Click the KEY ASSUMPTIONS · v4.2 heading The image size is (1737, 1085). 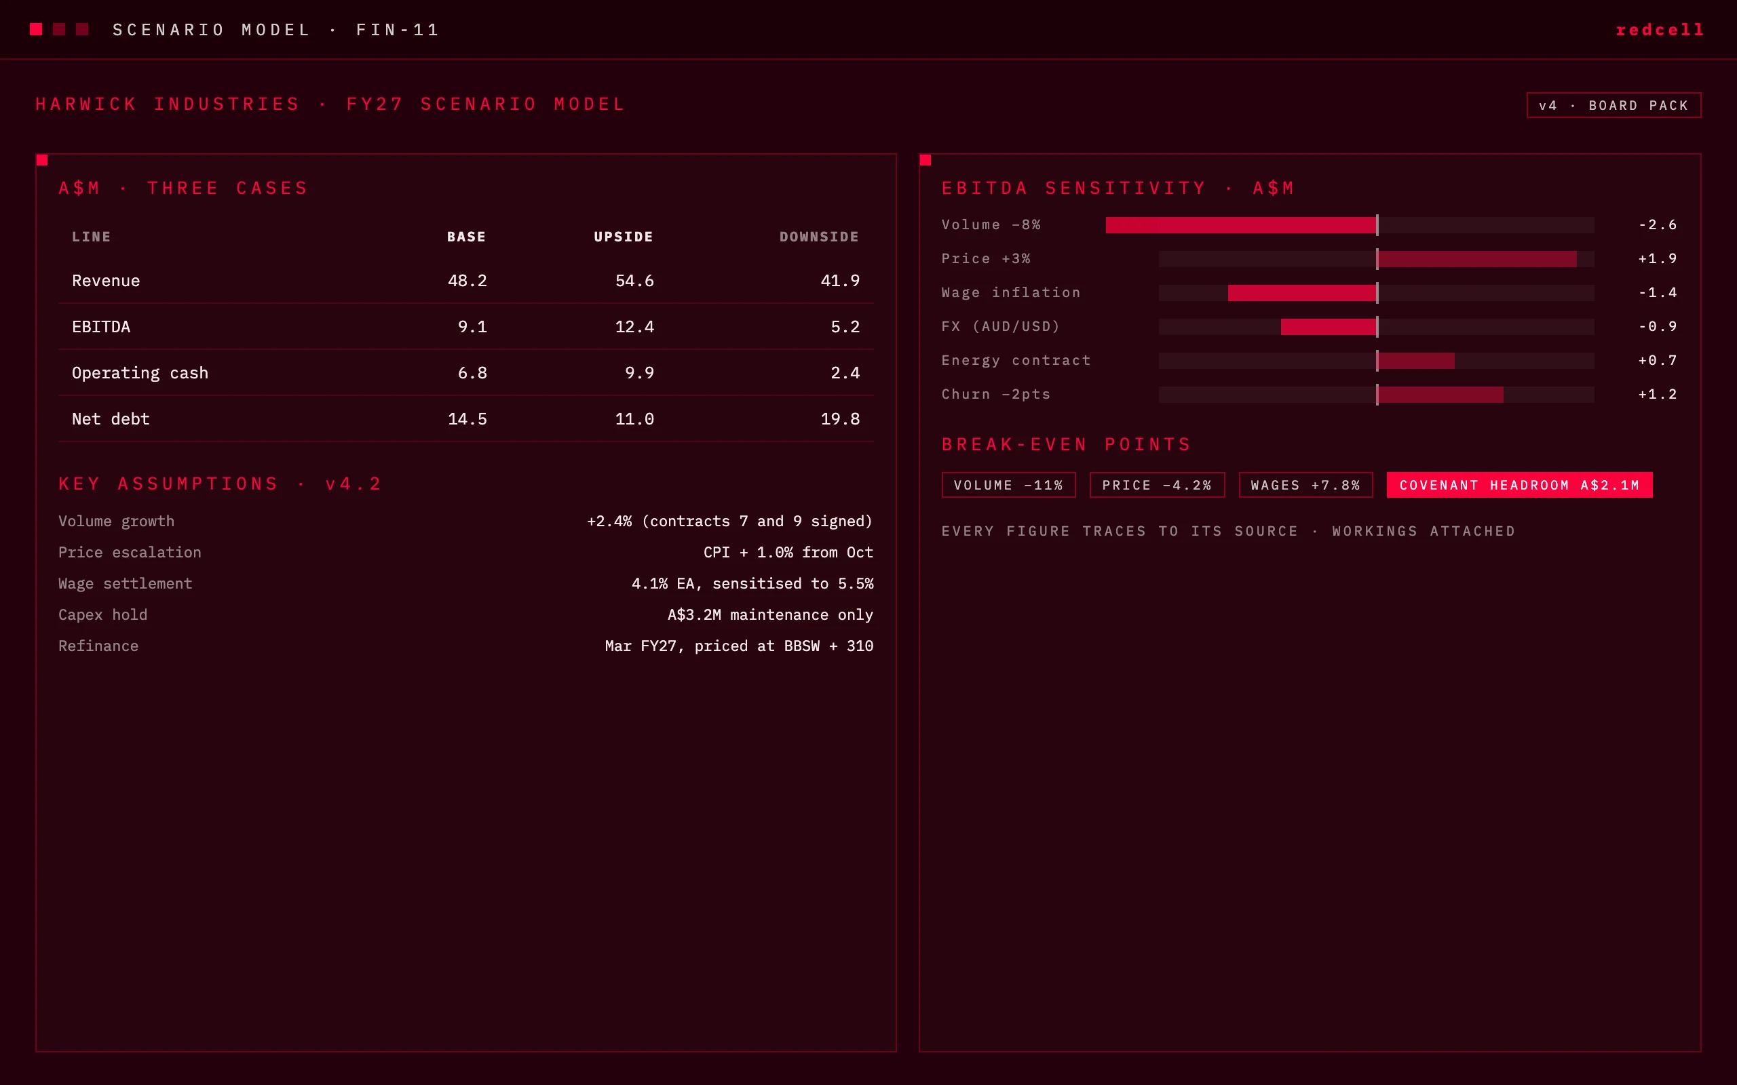pos(220,484)
